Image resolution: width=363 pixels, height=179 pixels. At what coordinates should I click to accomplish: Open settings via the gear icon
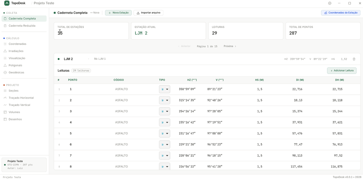(x=330, y=3)
